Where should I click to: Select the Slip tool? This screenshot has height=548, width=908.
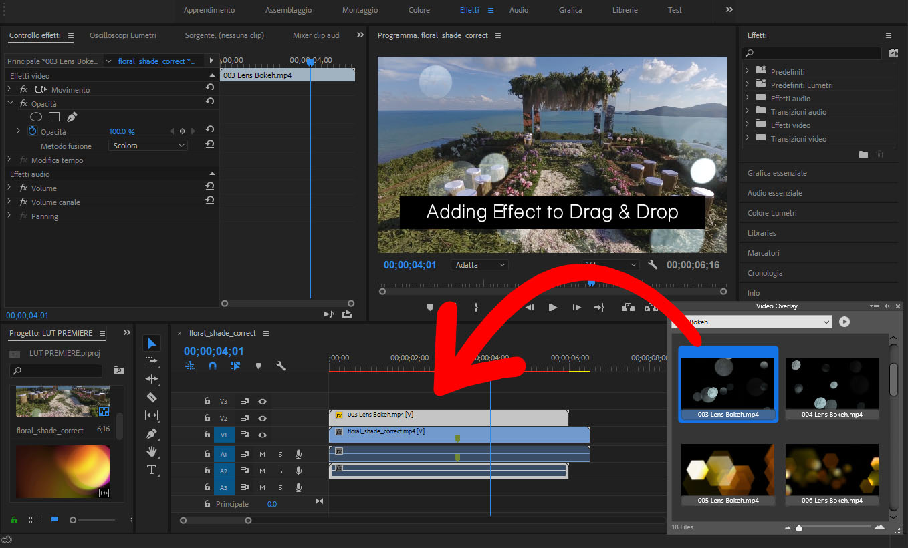[152, 415]
